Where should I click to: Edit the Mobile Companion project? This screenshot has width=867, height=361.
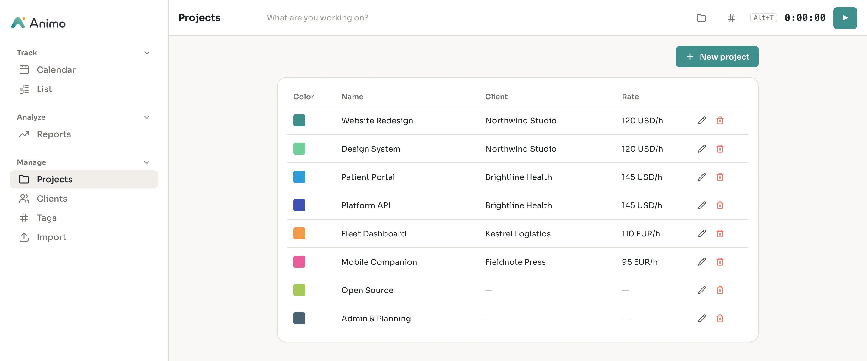click(702, 262)
